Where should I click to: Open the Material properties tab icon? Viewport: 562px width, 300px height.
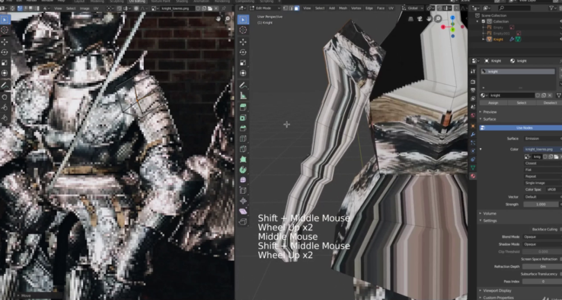[x=473, y=176]
